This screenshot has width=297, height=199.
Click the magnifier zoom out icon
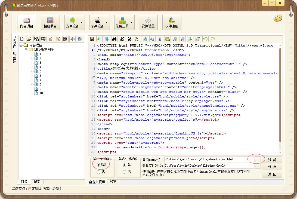pyautogui.click(x=182, y=39)
